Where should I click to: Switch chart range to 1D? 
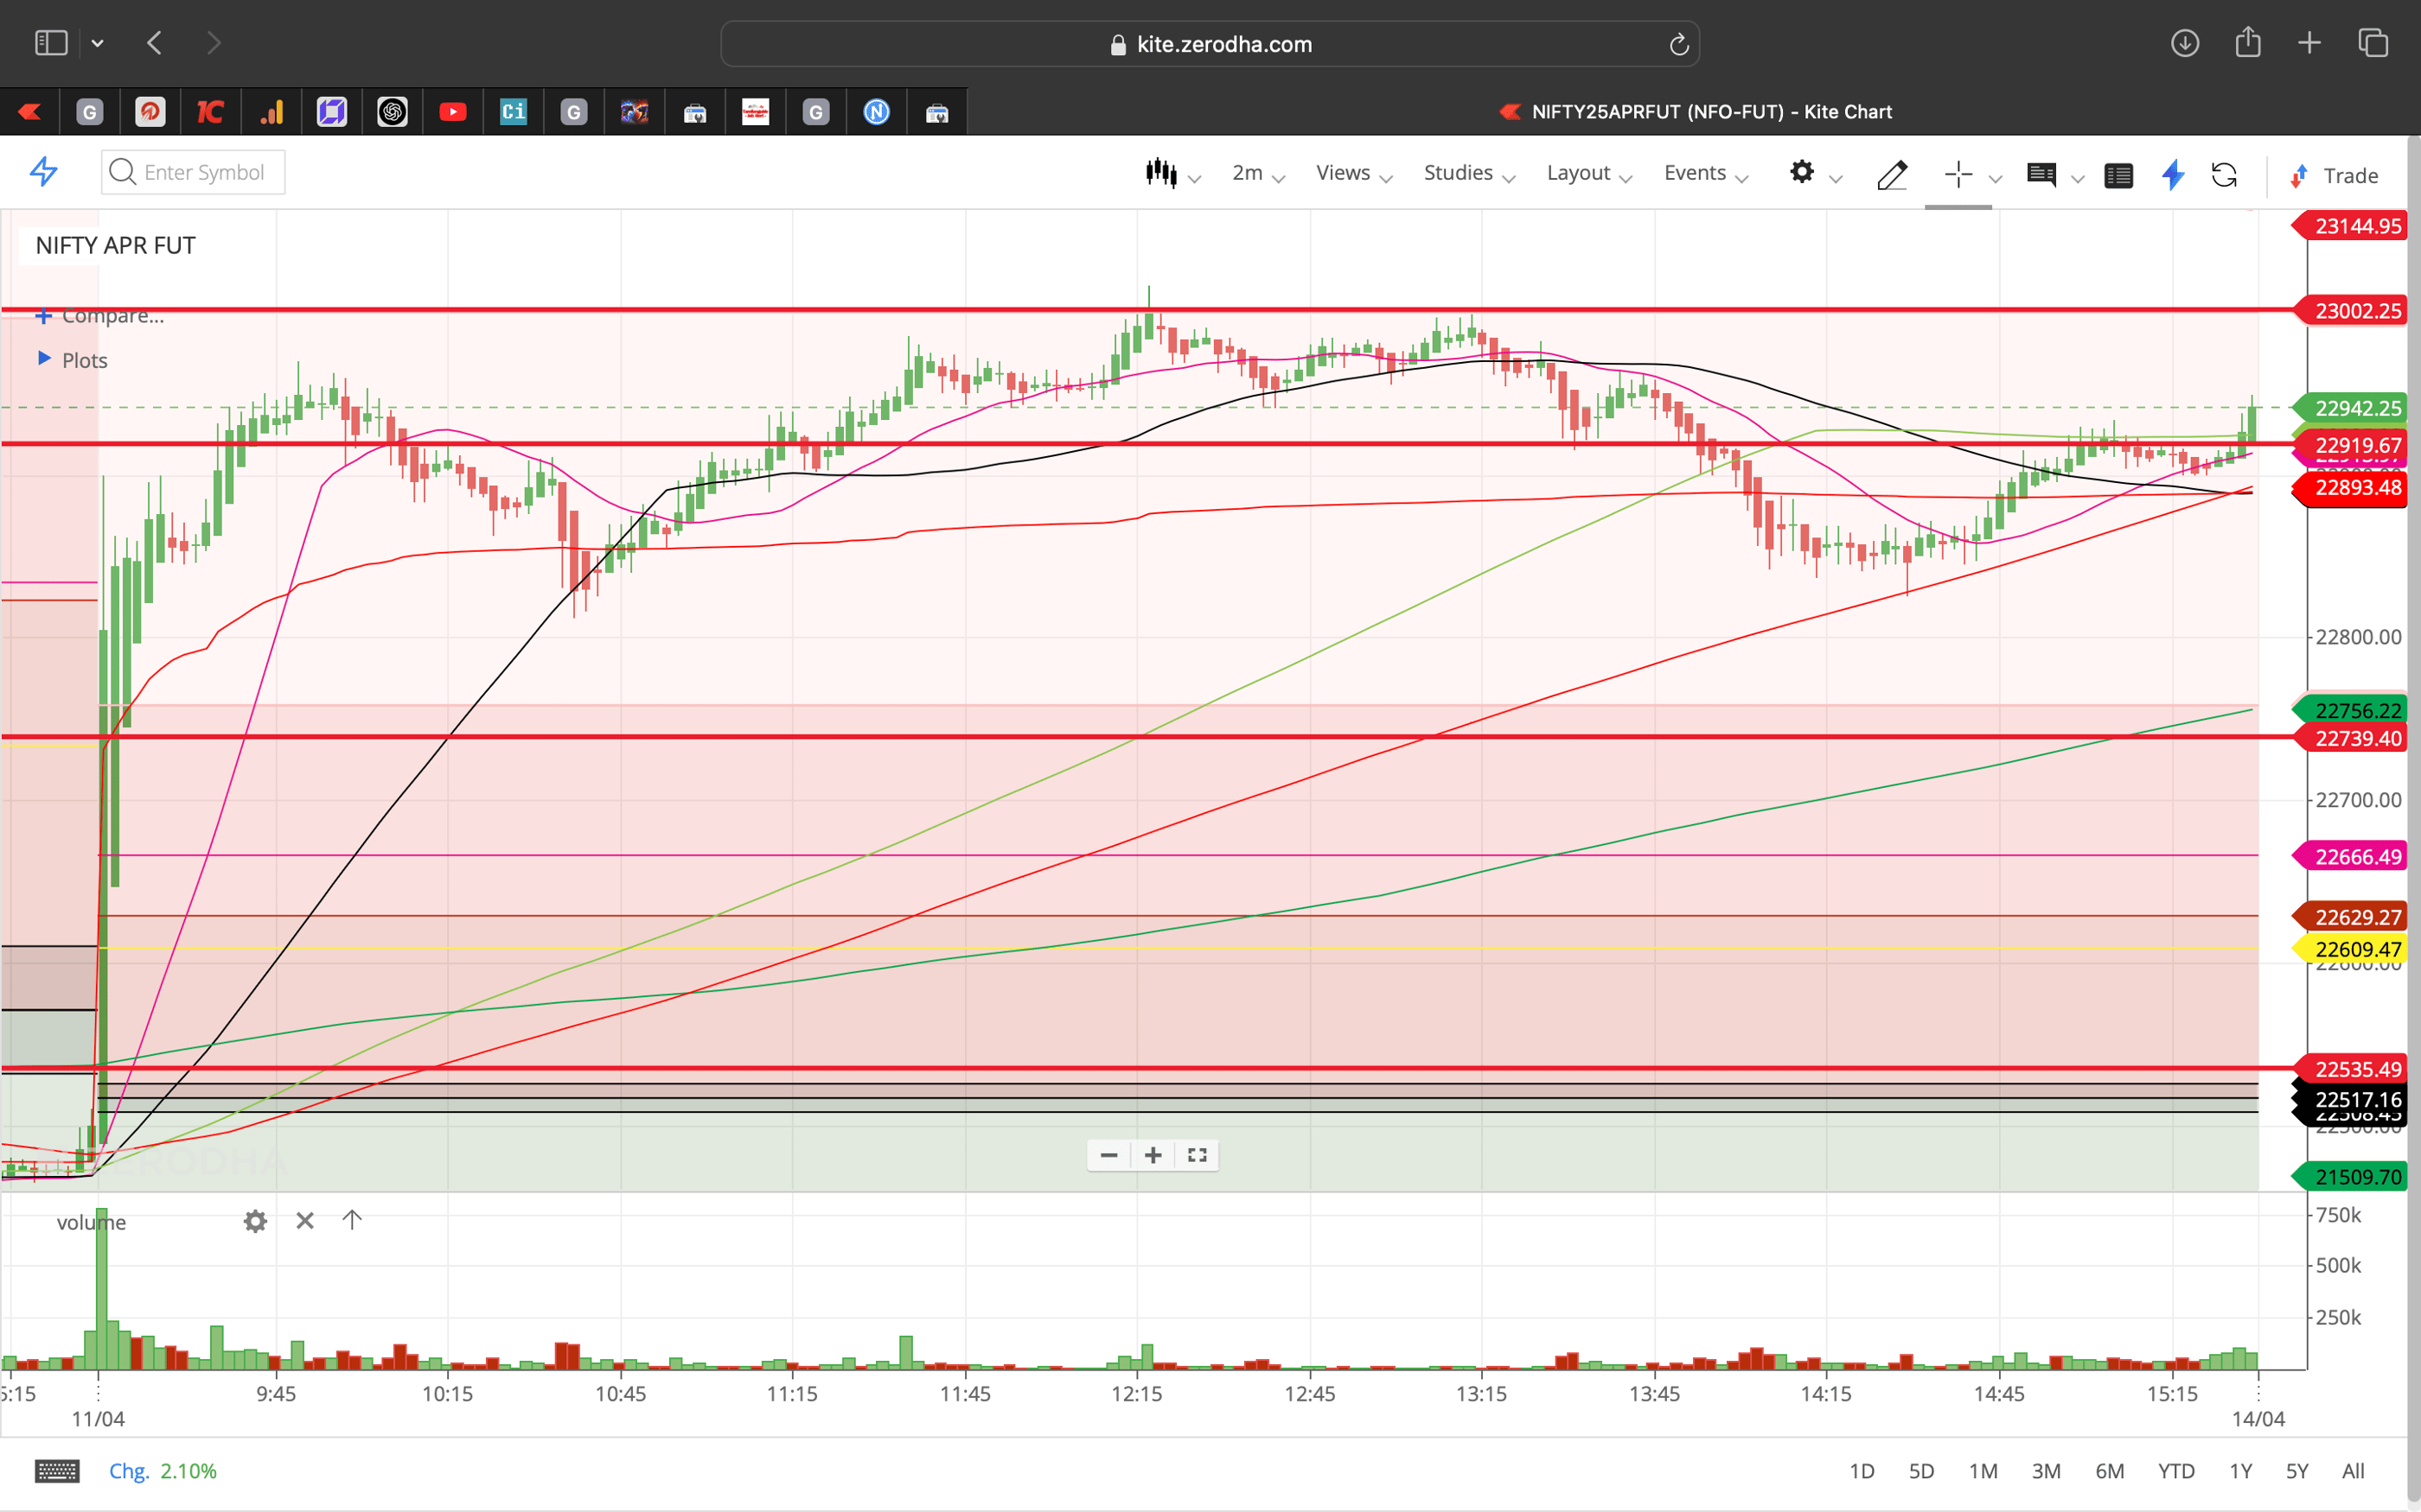click(1862, 1470)
